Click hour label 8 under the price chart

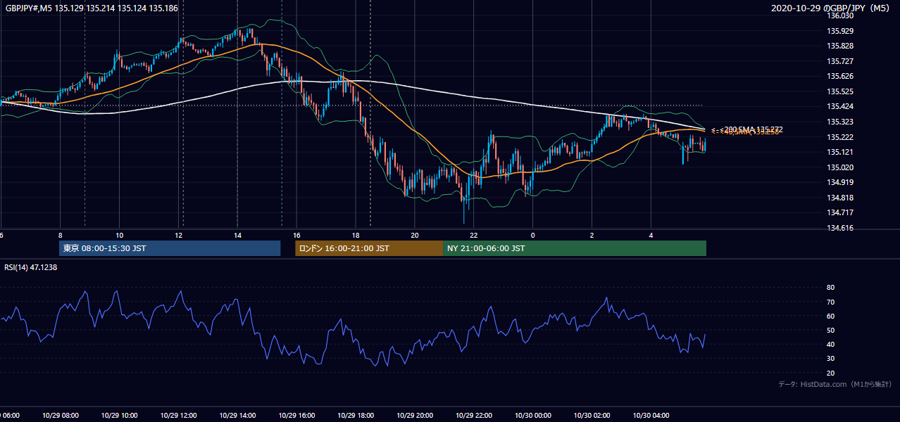click(x=61, y=235)
